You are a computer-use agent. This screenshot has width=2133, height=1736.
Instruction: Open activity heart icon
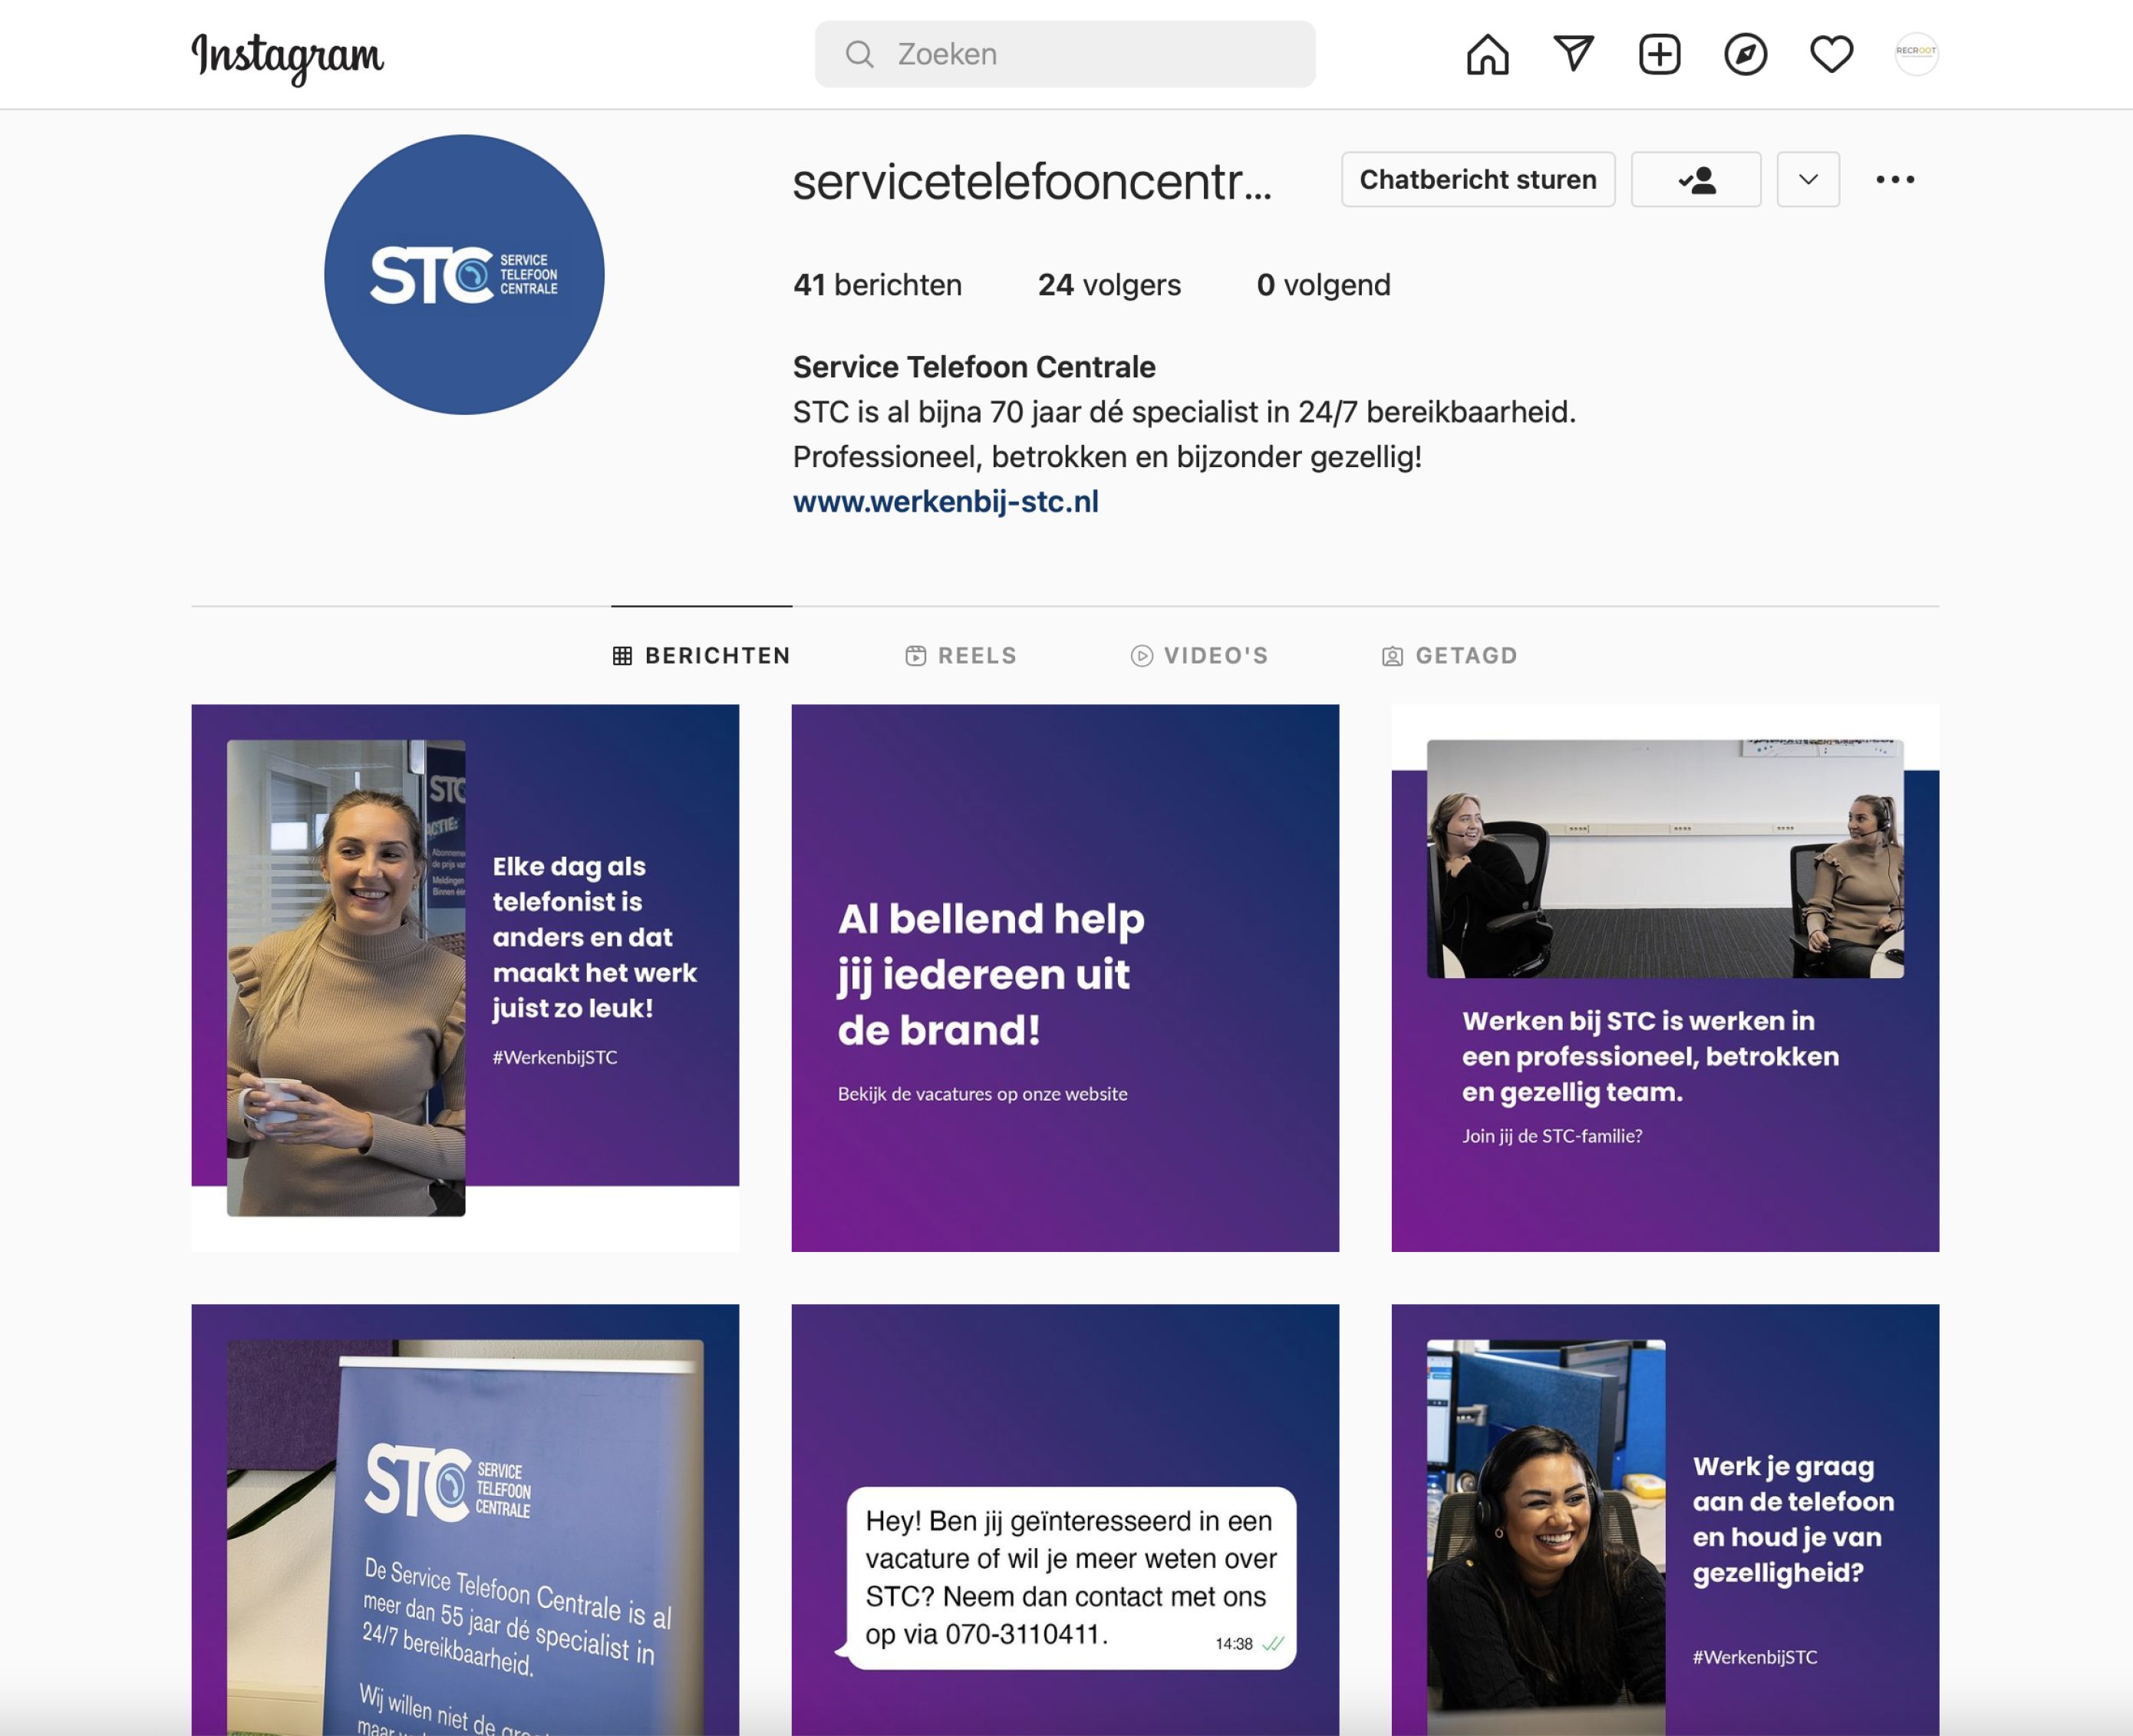click(1831, 54)
